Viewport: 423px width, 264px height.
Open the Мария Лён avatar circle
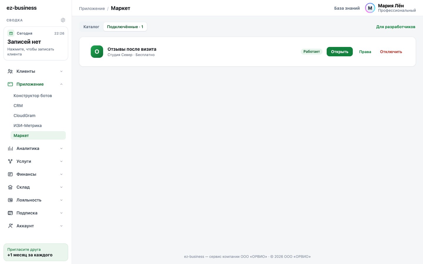(370, 8)
